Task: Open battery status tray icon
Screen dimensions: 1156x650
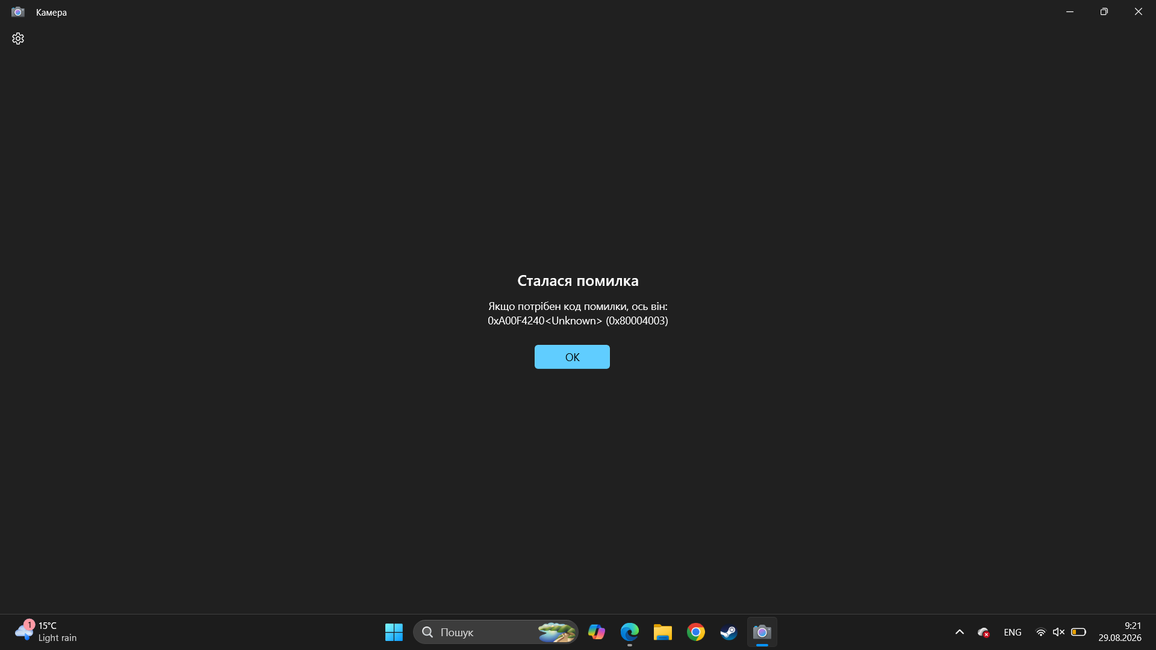Action: (1078, 632)
